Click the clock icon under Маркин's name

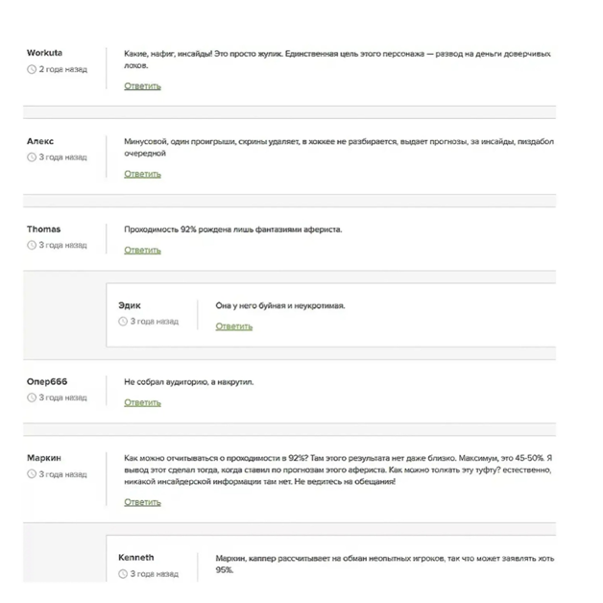click(32, 474)
